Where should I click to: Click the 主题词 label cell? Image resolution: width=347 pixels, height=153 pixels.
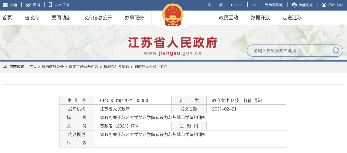tap(189, 126)
